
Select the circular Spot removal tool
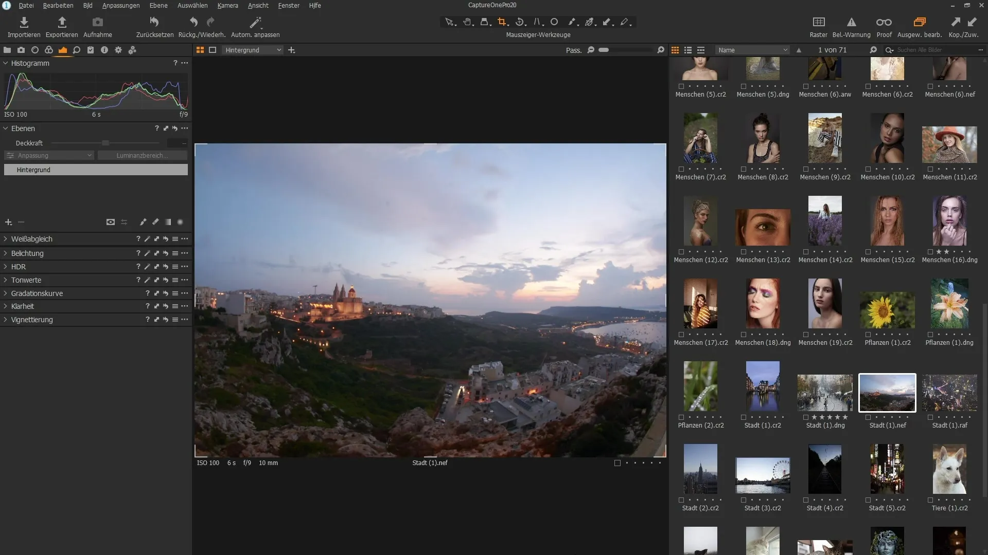tap(554, 22)
